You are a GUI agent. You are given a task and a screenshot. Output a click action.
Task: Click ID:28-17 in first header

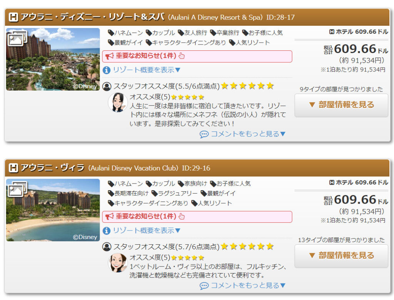point(280,17)
